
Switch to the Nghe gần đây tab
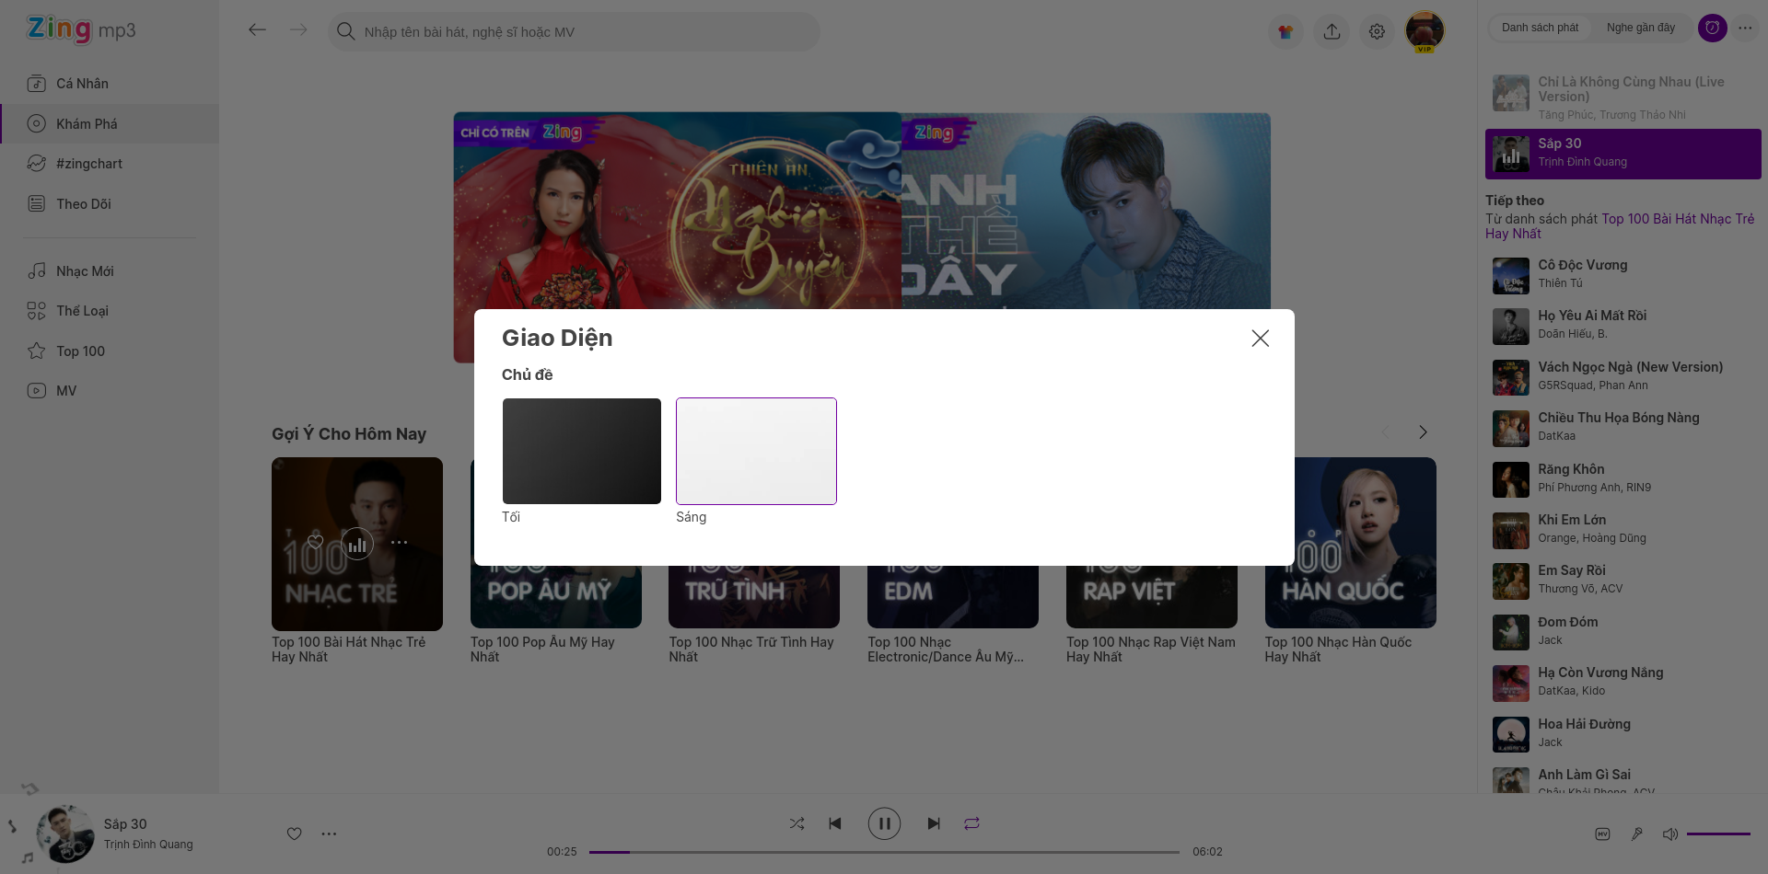click(x=1640, y=27)
